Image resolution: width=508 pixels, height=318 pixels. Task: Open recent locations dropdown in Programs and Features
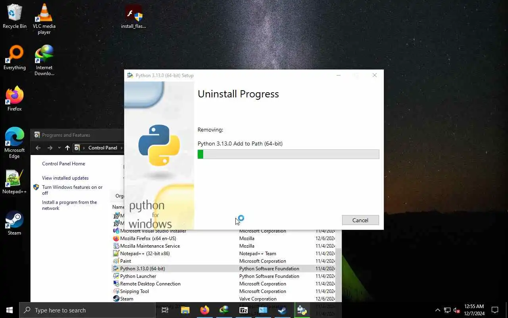pyautogui.click(x=59, y=148)
